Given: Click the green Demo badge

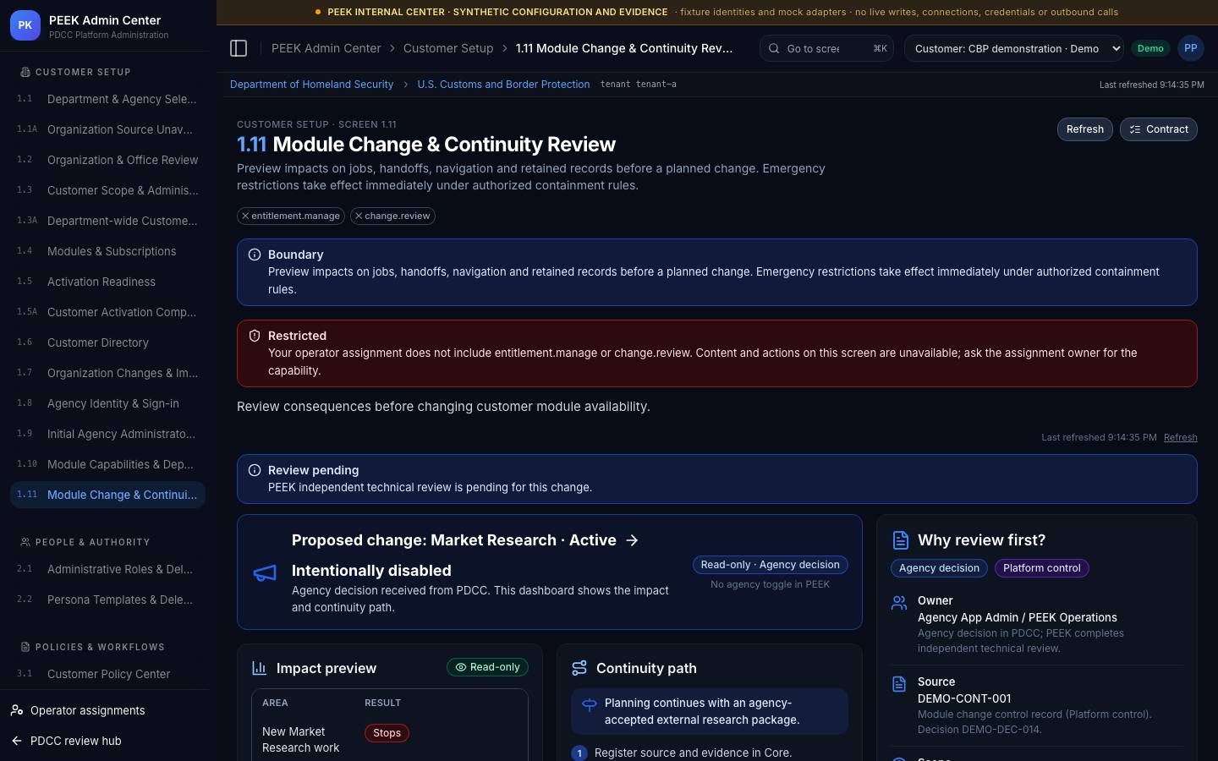Looking at the screenshot, I should point(1150,48).
